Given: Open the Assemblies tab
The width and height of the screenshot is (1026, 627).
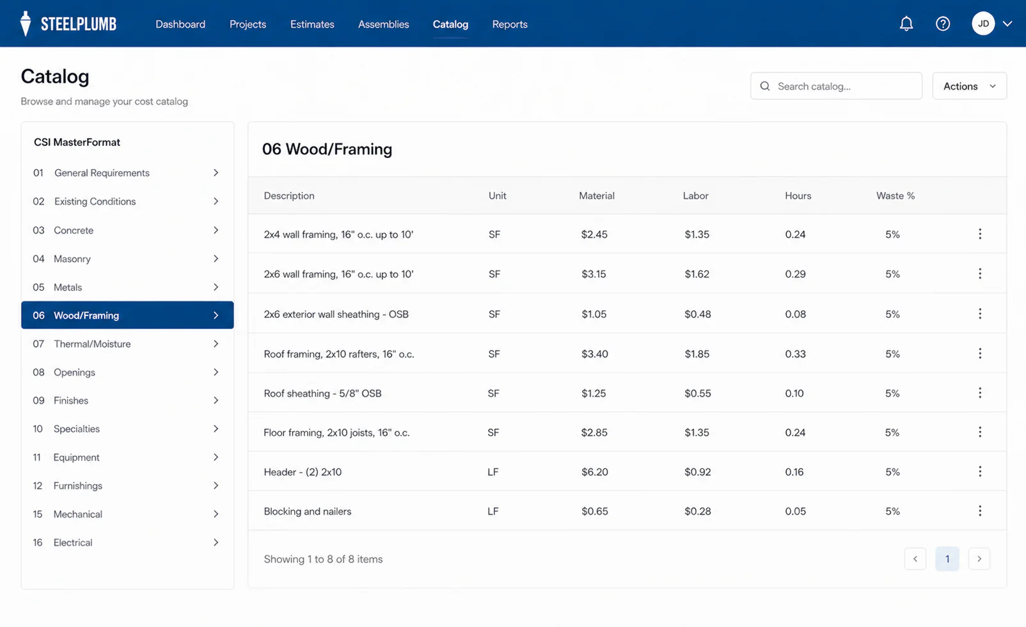Looking at the screenshot, I should [383, 24].
